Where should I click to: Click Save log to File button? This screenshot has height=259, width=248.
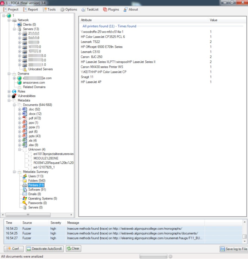(233, 249)
